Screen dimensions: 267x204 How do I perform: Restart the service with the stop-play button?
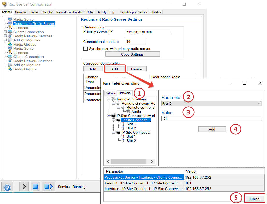pyautogui.click(x=48, y=187)
